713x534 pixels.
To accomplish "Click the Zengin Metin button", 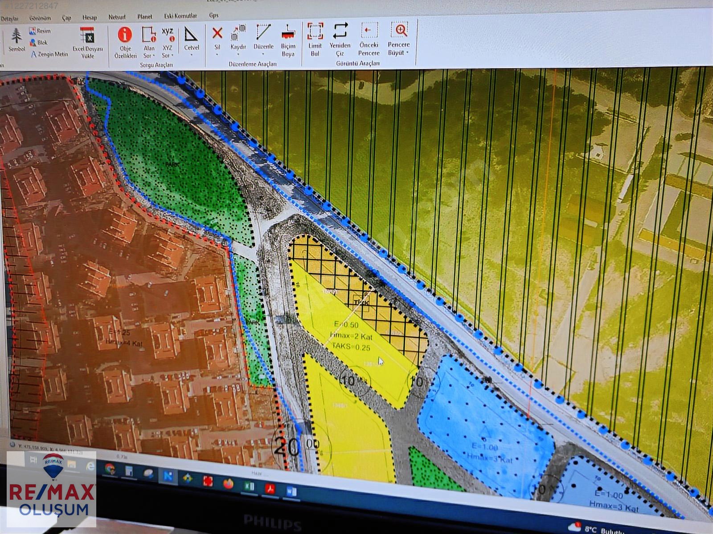I will pos(49,54).
